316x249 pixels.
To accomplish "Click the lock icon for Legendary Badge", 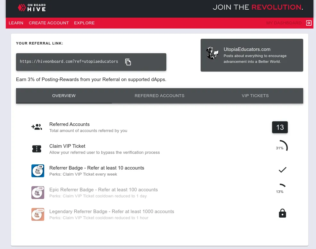I will pyautogui.click(x=282, y=213).
